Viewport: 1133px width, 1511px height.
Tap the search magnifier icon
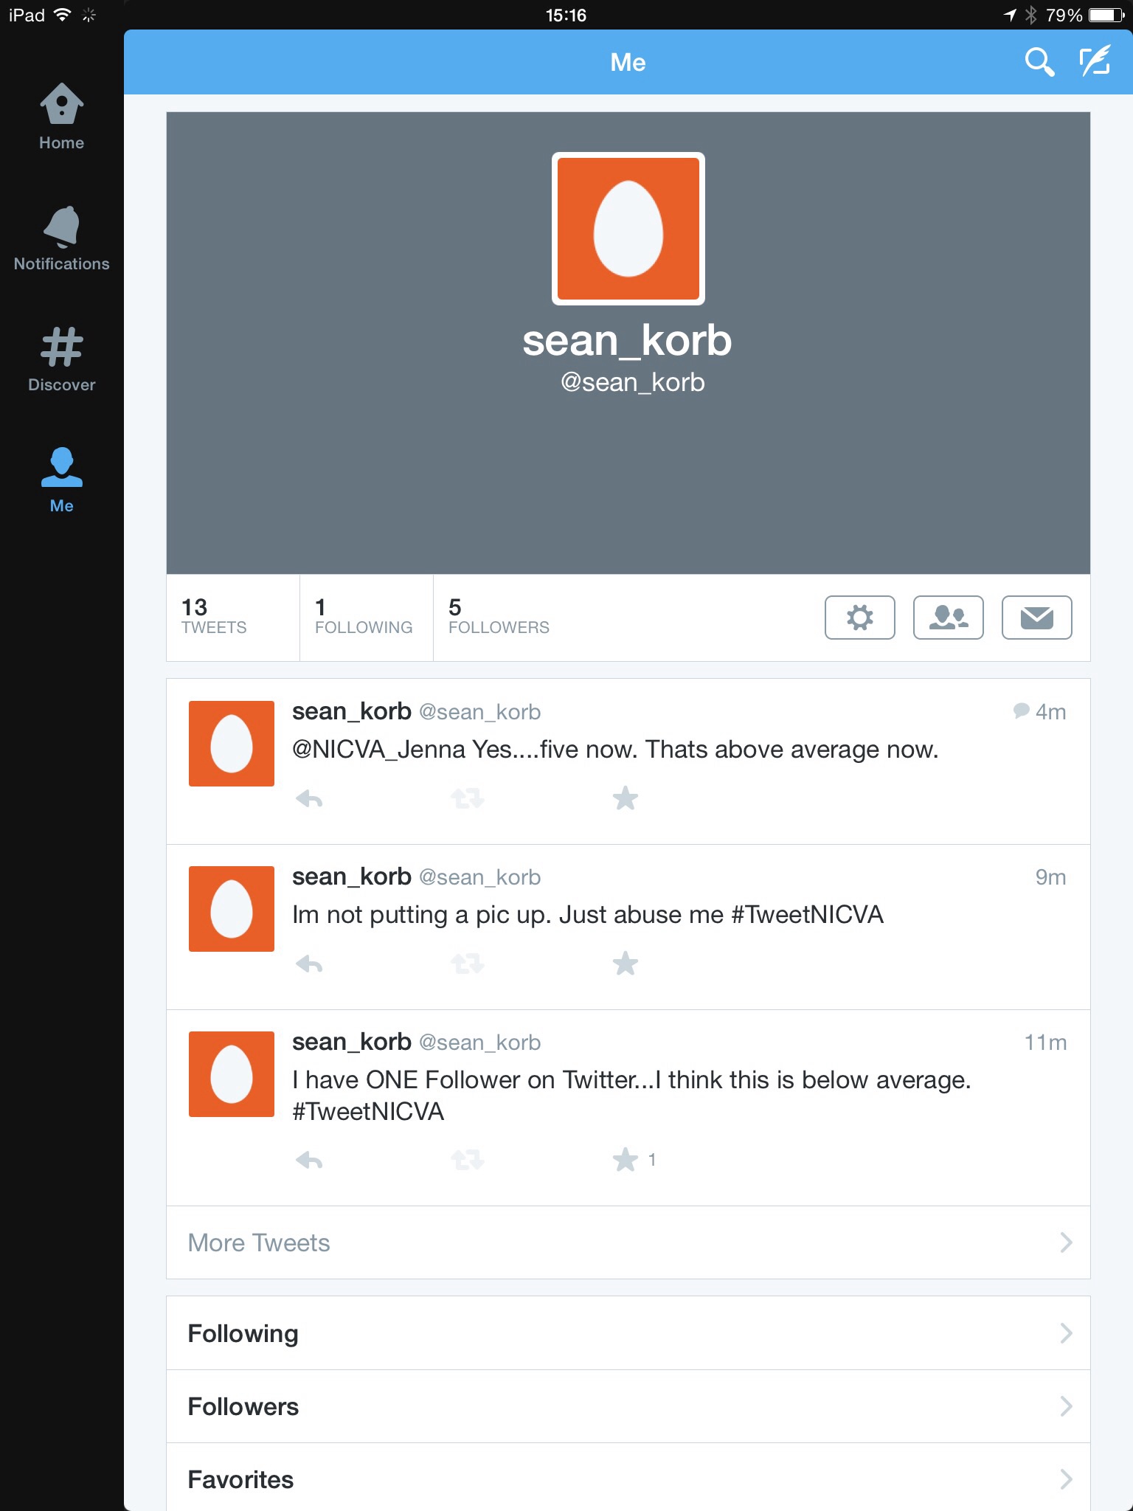click(1039, 62)
